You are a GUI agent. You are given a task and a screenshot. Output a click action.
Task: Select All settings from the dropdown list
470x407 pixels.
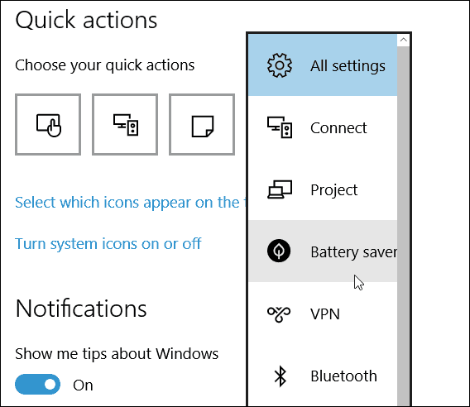coord(323,65)
